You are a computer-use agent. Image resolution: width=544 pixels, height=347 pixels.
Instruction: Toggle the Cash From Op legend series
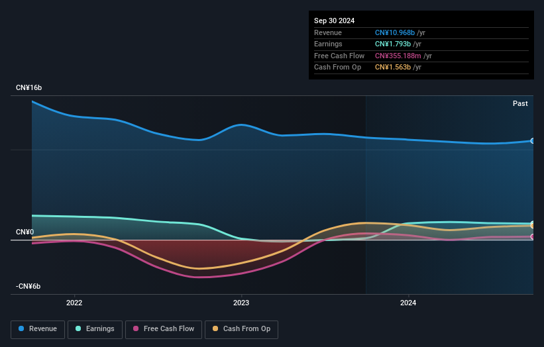coord(241,329)
